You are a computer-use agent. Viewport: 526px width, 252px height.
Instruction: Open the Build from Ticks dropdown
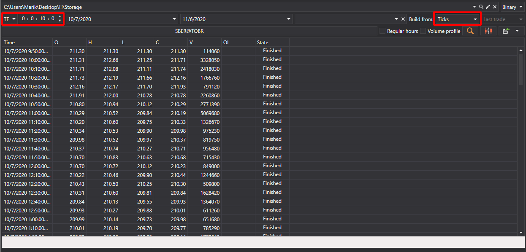pyautogui.click(x=458, y=19)
